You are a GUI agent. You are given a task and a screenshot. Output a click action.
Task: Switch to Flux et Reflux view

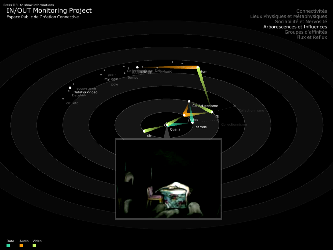click(x=311, y=37)
